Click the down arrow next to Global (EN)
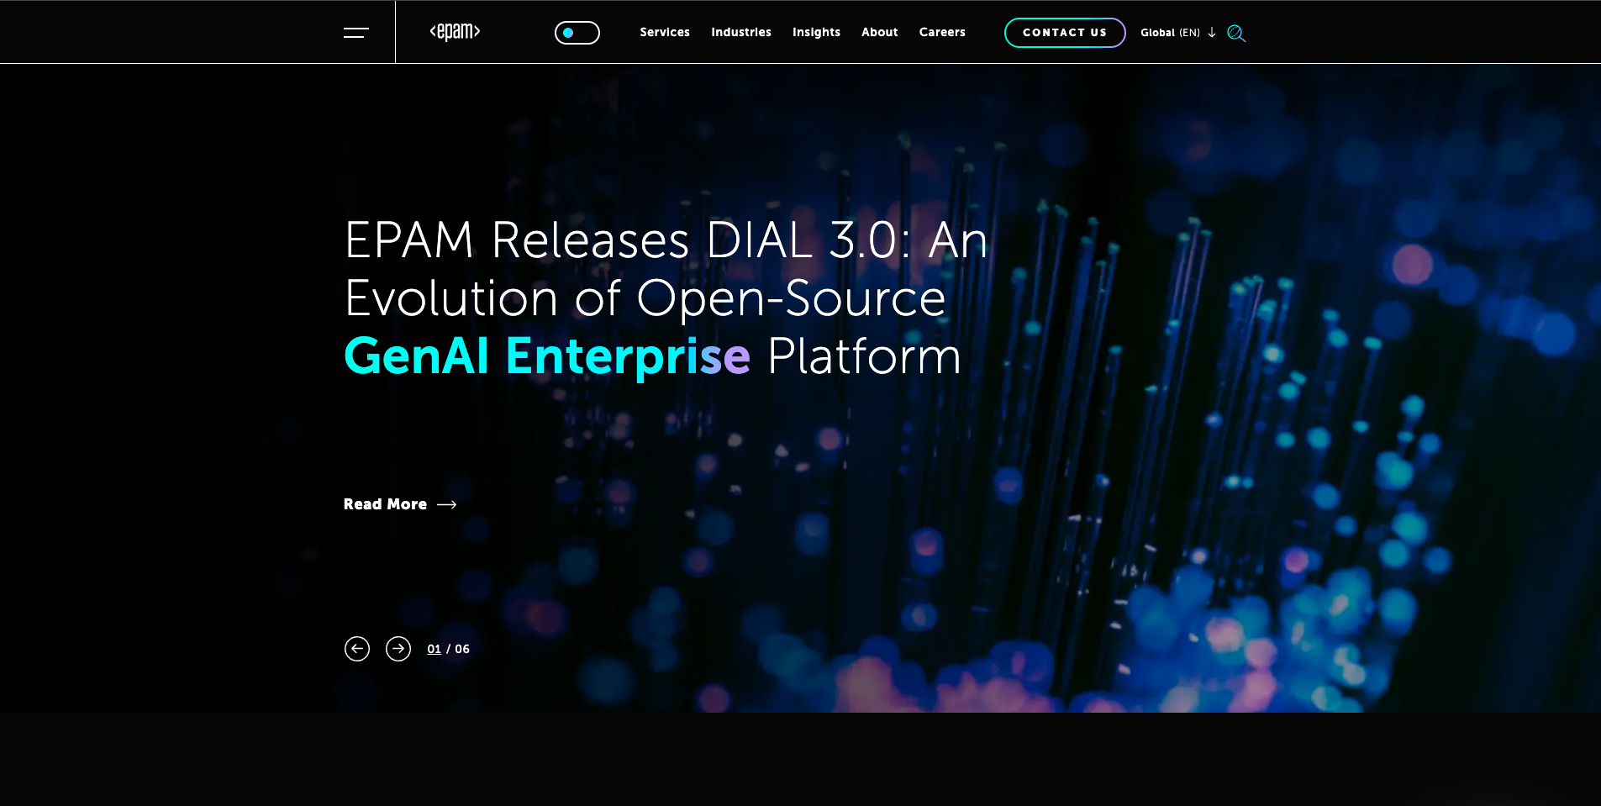1601x806 pixels. pyautogui.click(x=1212, y=33)
